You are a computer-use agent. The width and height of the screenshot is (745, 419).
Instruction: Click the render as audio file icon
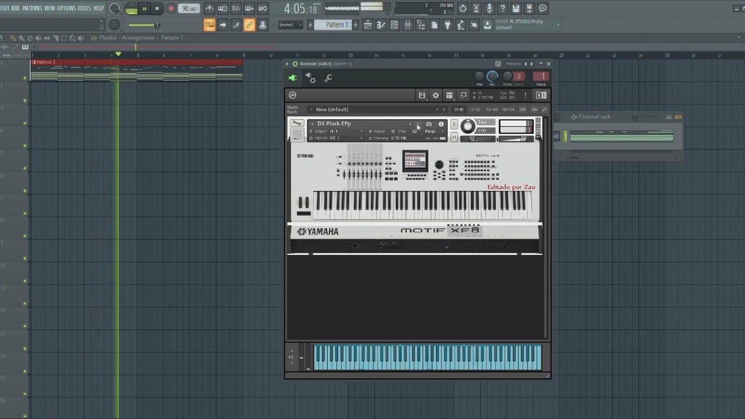coord(529,8)
